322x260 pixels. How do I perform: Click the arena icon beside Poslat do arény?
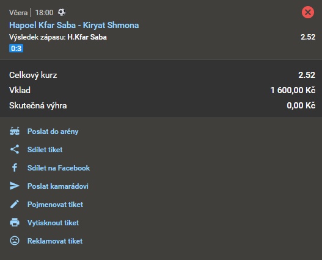[15, 132]
